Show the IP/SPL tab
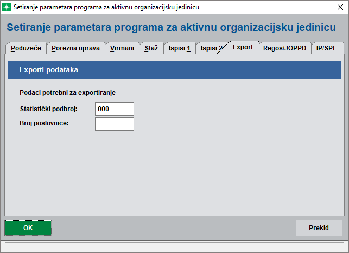Screen dimensions: 349x253 point(326,48)
